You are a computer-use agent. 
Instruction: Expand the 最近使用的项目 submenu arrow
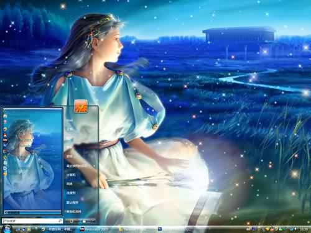point(95,166)
